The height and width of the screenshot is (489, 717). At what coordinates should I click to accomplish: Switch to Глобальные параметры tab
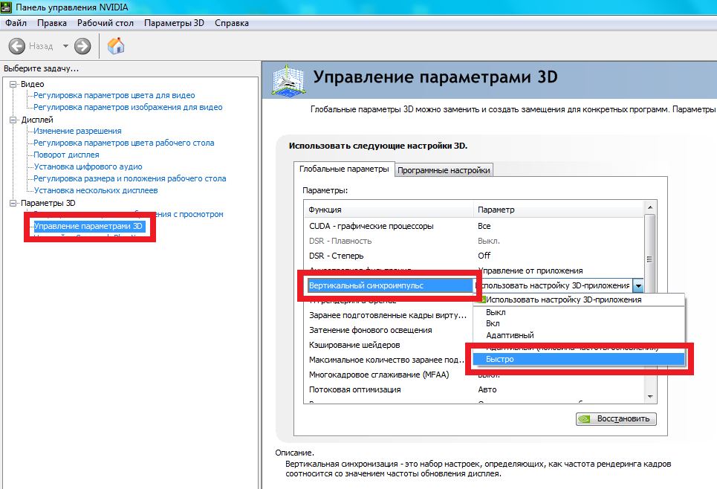coord(344,169)
